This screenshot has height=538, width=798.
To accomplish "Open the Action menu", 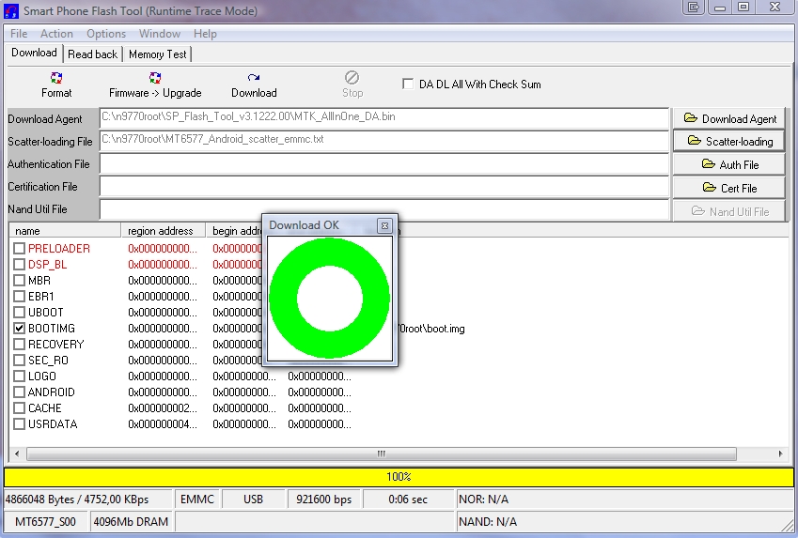I will [56, 34].
